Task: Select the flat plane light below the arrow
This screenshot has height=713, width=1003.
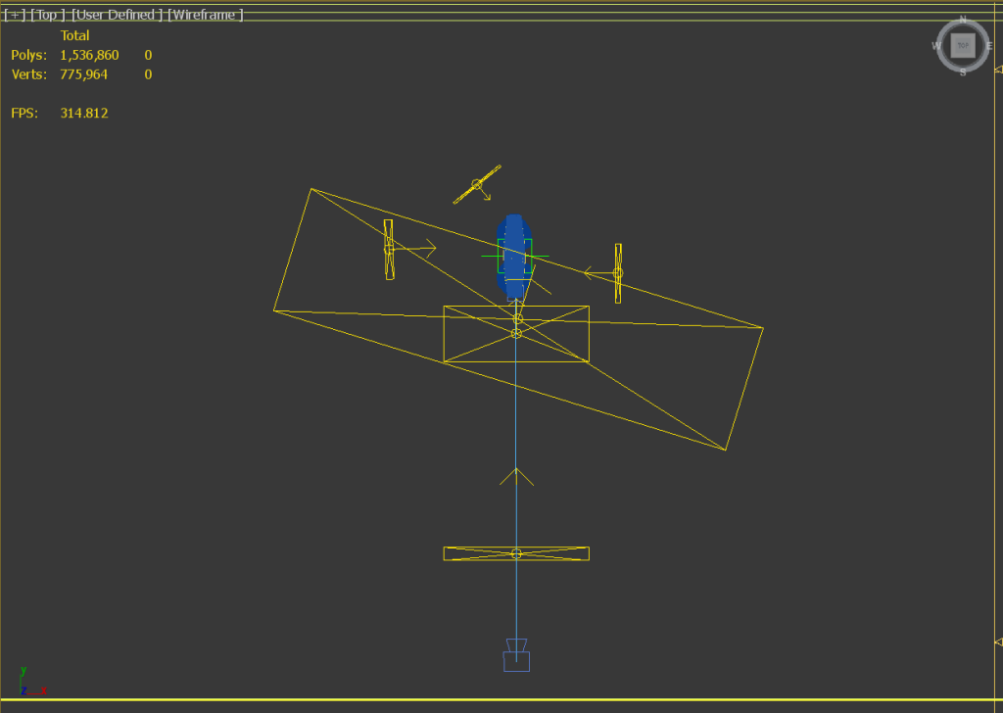Action: [x=516, y=553]
